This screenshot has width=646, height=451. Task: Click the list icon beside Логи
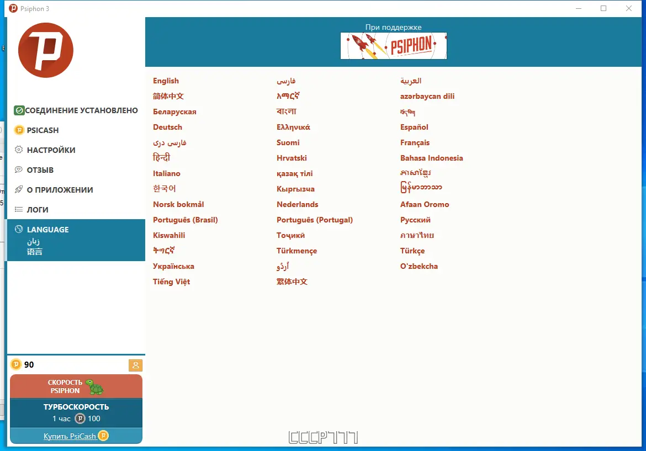pos(19,209)
